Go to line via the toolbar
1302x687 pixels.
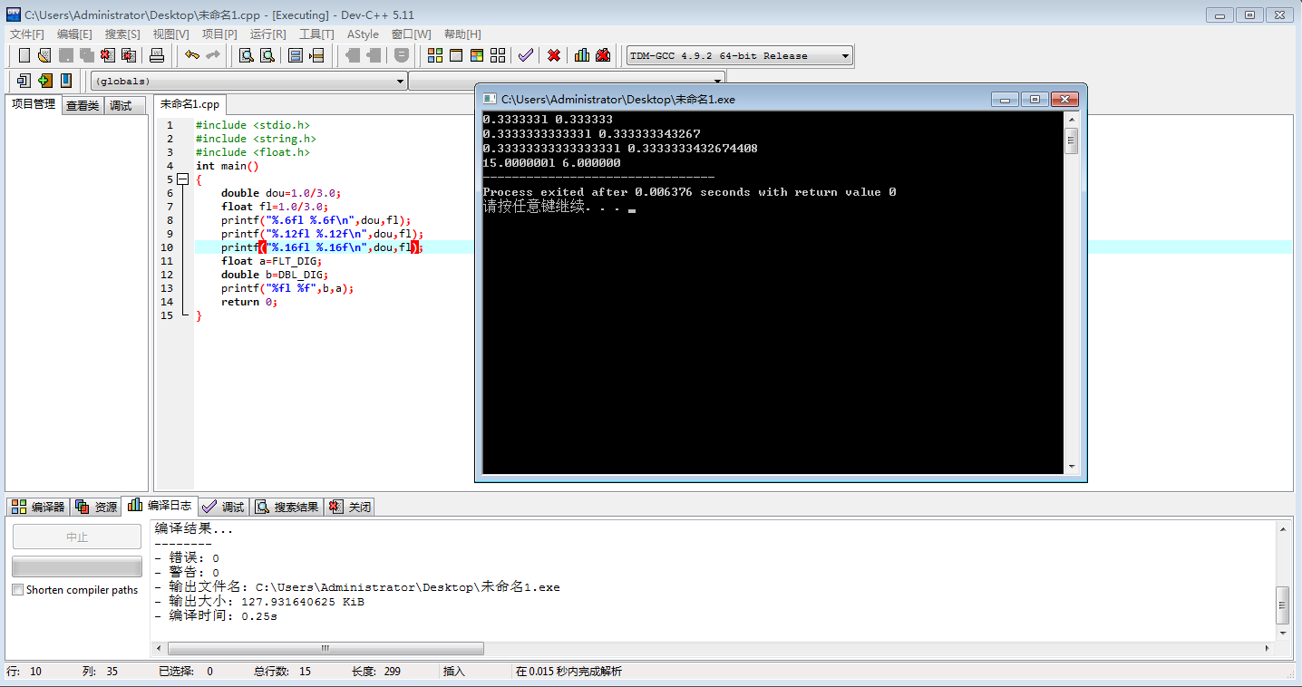[x=316, y=55]
